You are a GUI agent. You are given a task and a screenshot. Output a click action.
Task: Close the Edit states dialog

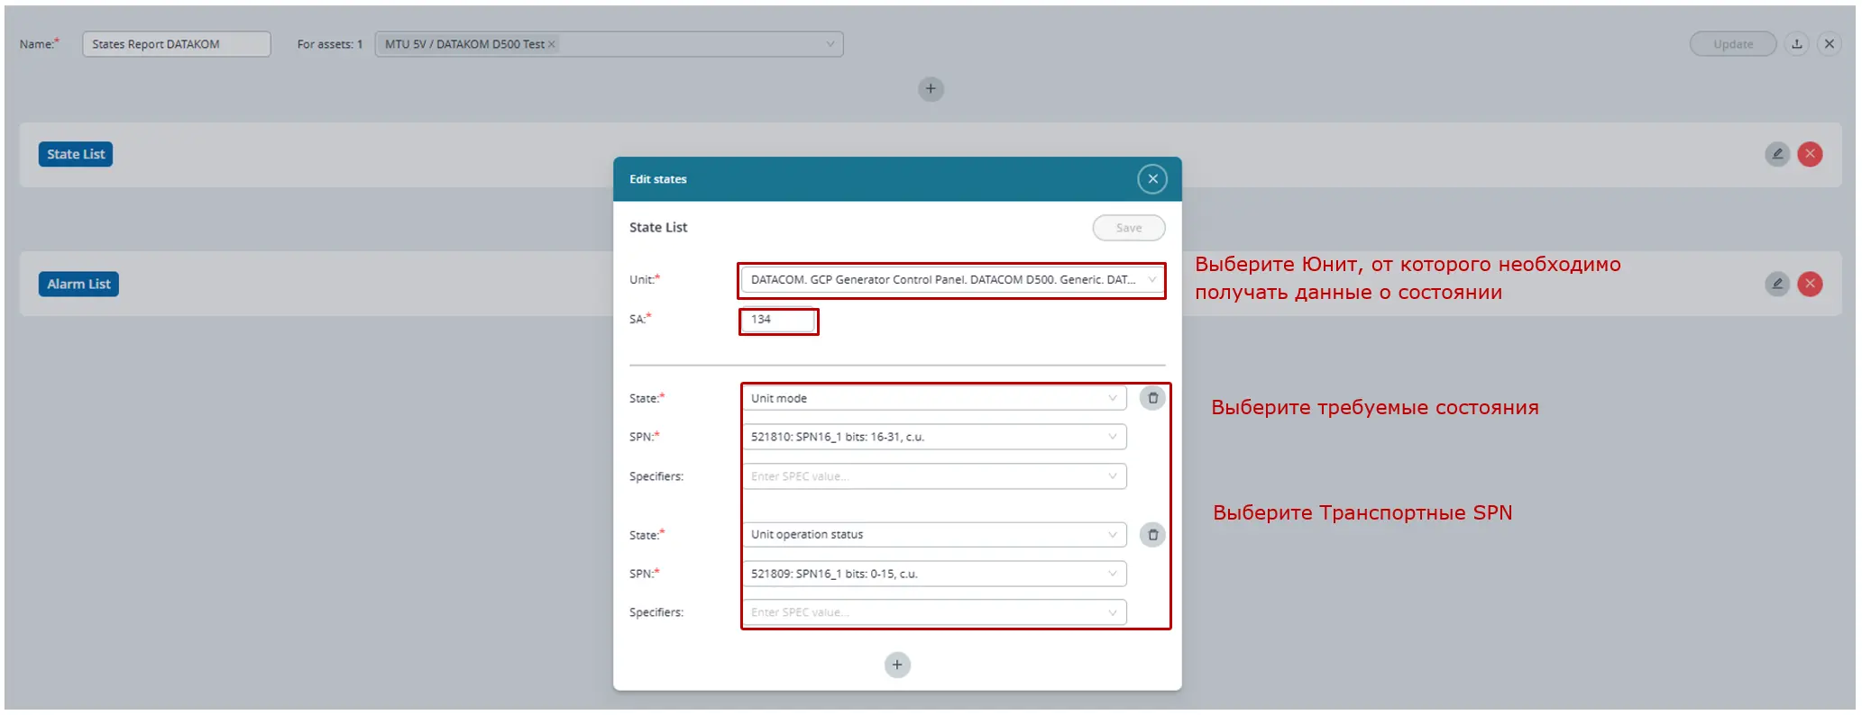click(x=1151, y=179)
